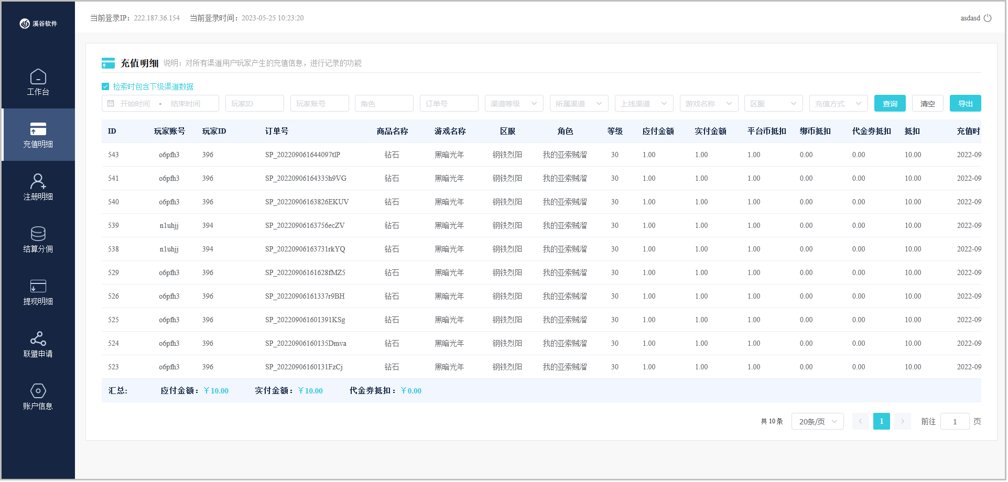The height and width of the screenshot is (482, 1008).
Task: Click order SP_20220906160135Dmva
Action: (306, 344)
